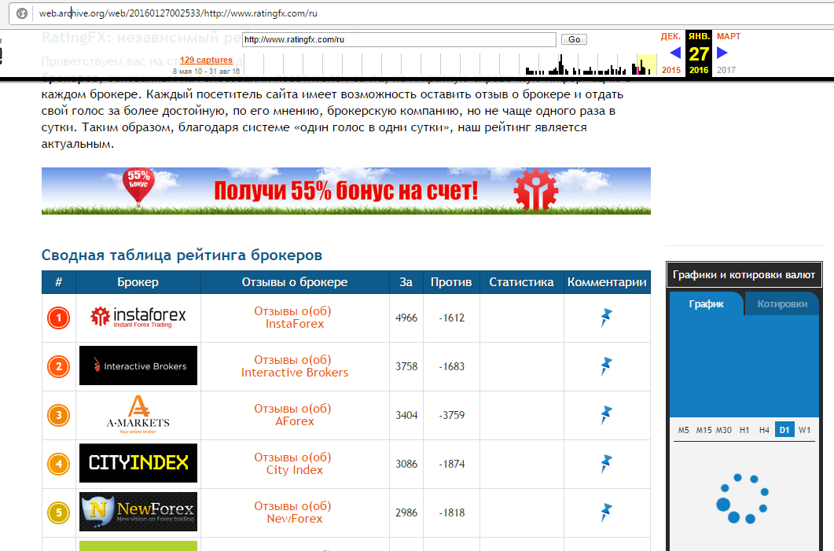Click the InstaForex comments pin icon

606,318
